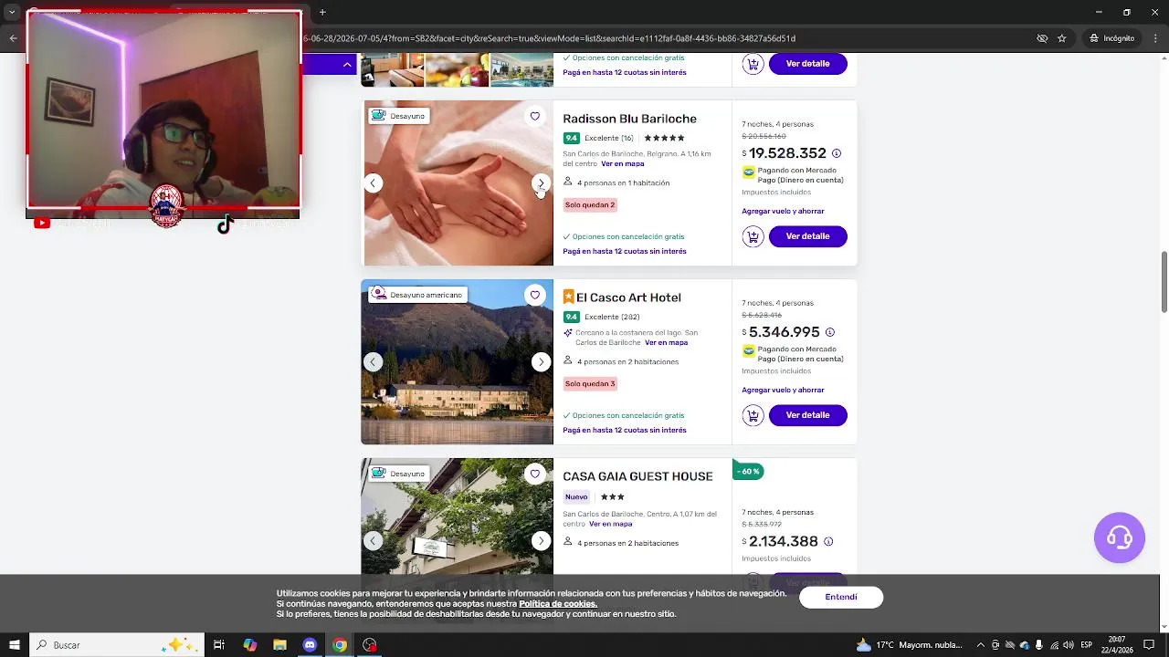Show hidden system tray icons
1169x657 pixels.
click(982, 645)
